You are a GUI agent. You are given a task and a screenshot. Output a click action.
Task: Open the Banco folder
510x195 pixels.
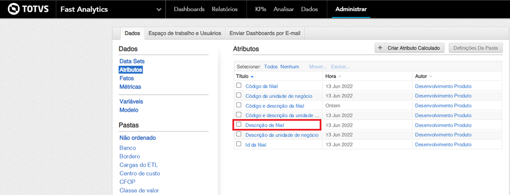[x=128, y=148]
